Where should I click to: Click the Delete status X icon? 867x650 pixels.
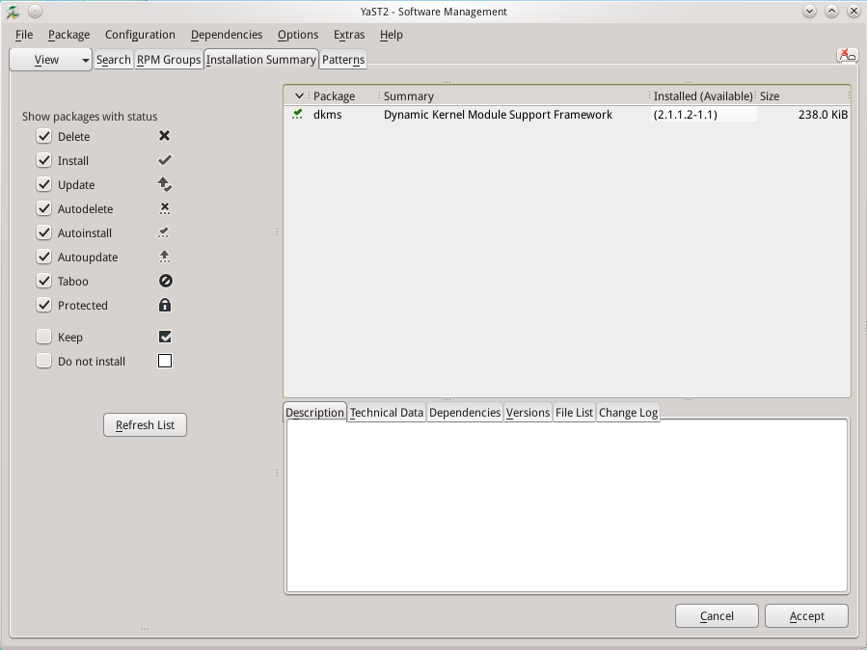164,136
